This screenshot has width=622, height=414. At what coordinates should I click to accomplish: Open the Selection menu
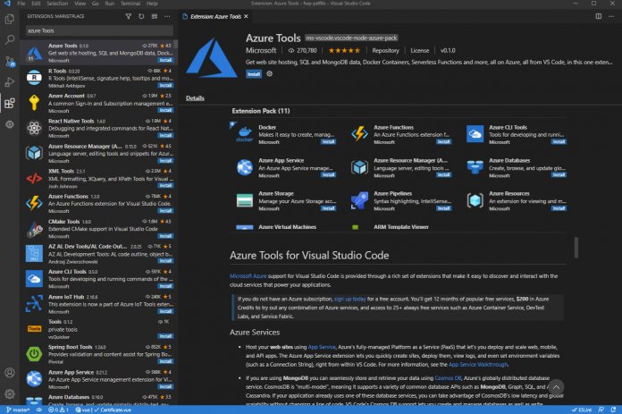click(57, 4)
